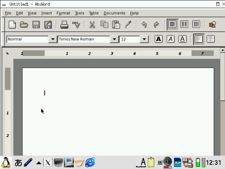Open the Documents menu
225x169 pixels.
tap(114, 13)
